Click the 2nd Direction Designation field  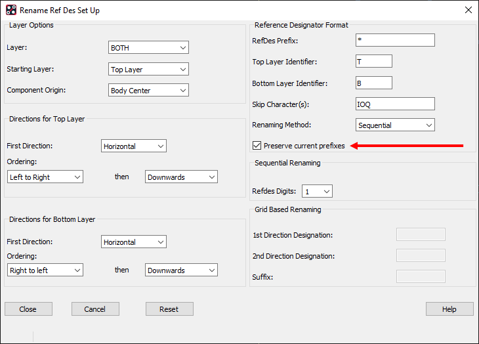pos(421,255)
